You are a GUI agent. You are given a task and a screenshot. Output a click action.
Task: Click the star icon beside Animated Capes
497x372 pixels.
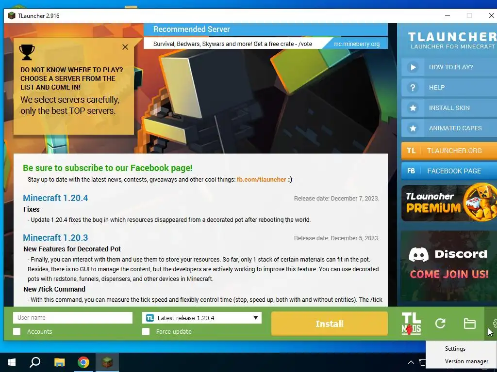413,128
